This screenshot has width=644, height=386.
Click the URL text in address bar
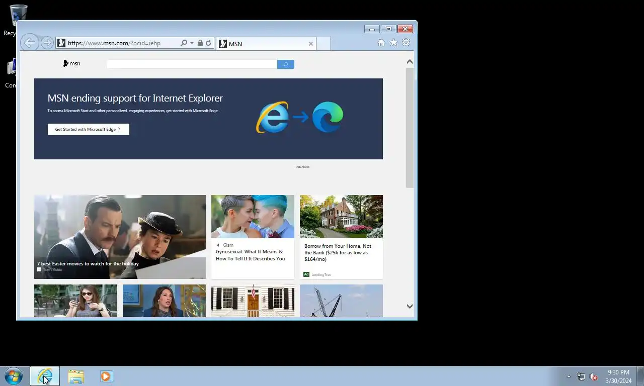click(x=114, y=43)
